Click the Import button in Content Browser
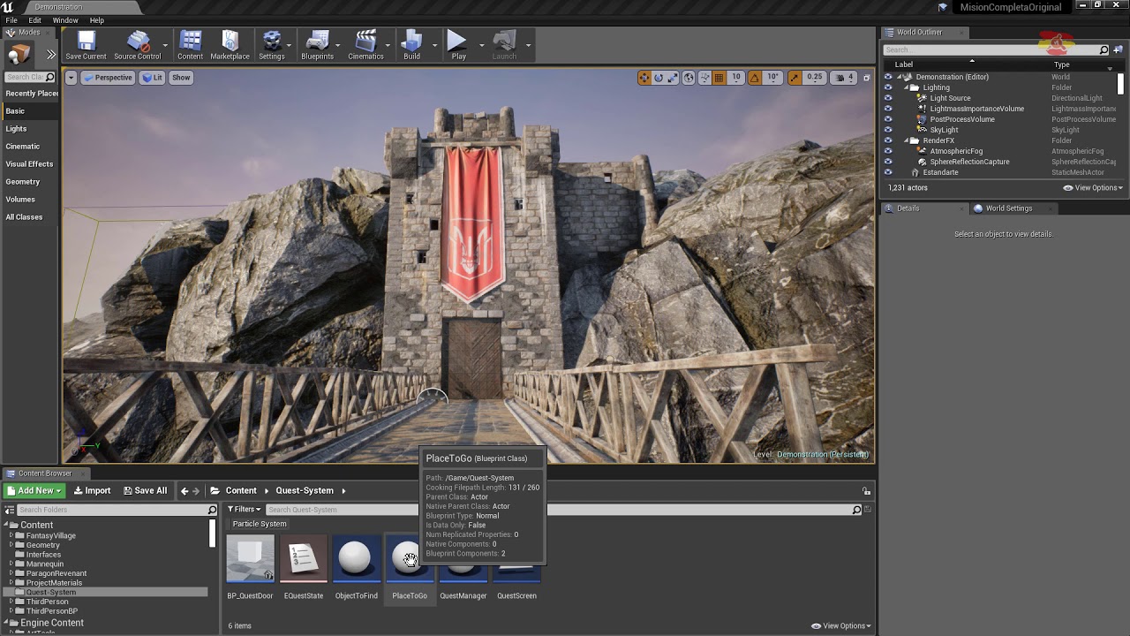 [x=92, y=491]
